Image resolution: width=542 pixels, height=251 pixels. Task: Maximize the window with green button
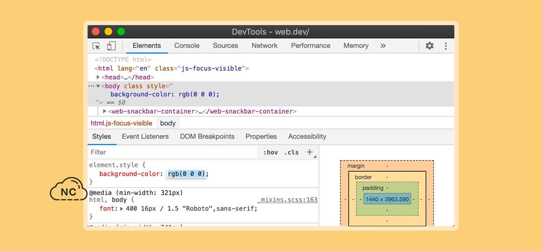pyautogui.click(x=121, y=32)
